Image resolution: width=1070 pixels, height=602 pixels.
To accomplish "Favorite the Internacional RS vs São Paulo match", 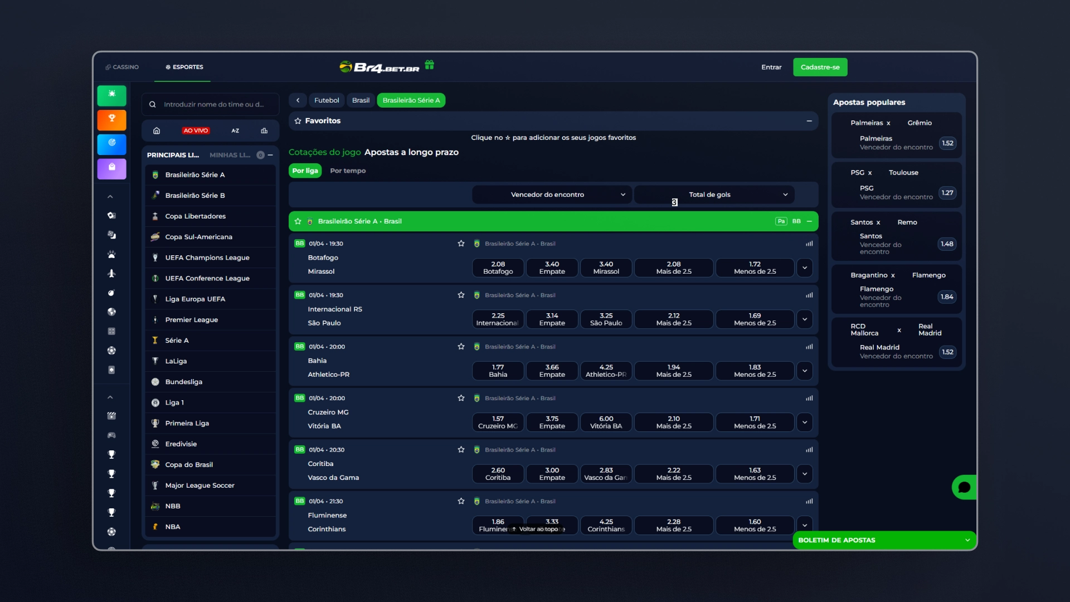I will click(x=461, y=295).
